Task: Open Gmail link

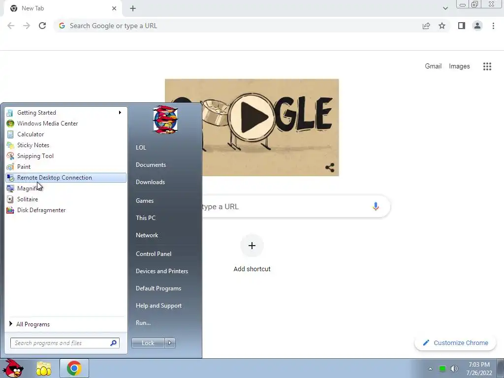Action: (x=433, y=66)
